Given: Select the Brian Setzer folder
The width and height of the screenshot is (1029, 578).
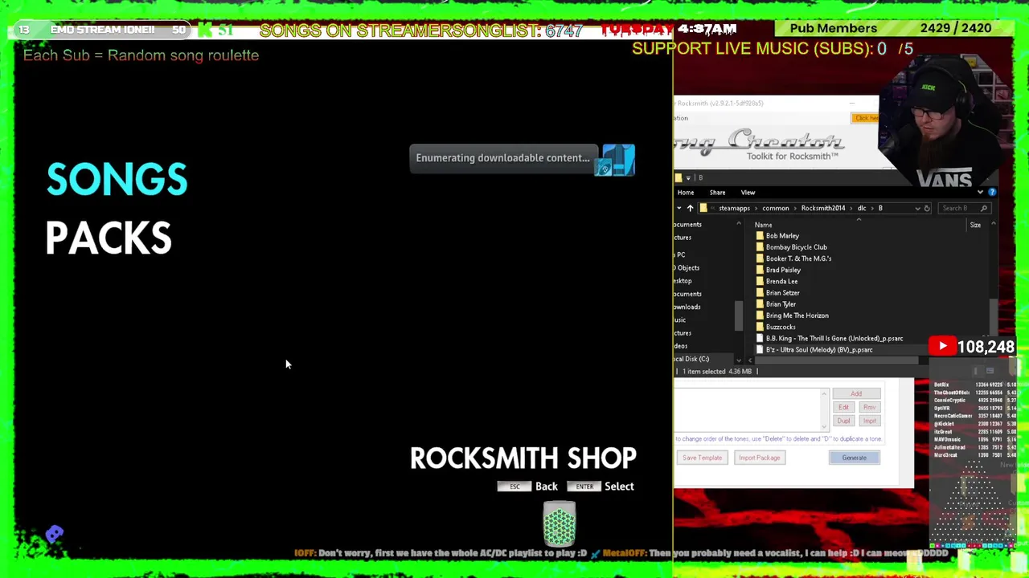Looking at the screenshot, I should pyautogui.click(x=783, y=293).
